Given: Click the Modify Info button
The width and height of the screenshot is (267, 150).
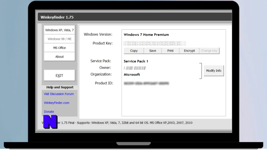Looking at the screenshot, I should click(214, 71).
